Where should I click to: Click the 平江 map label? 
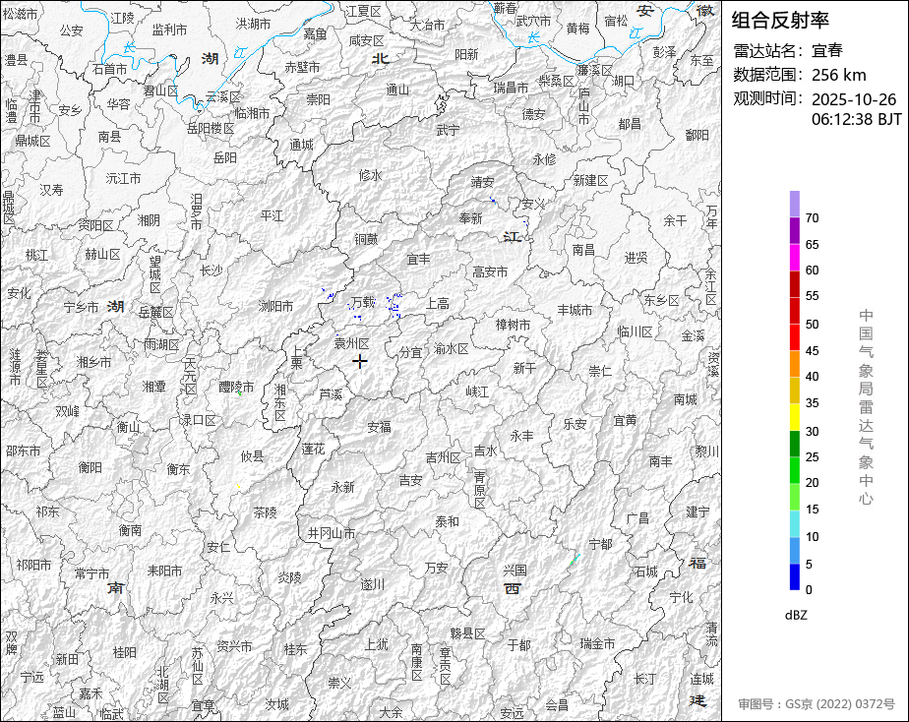(272, 216)
